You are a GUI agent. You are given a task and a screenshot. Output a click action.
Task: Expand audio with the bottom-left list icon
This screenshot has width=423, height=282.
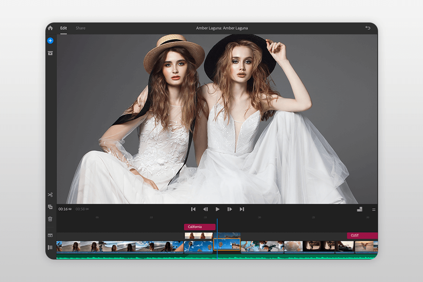click(x=50, y=248)
